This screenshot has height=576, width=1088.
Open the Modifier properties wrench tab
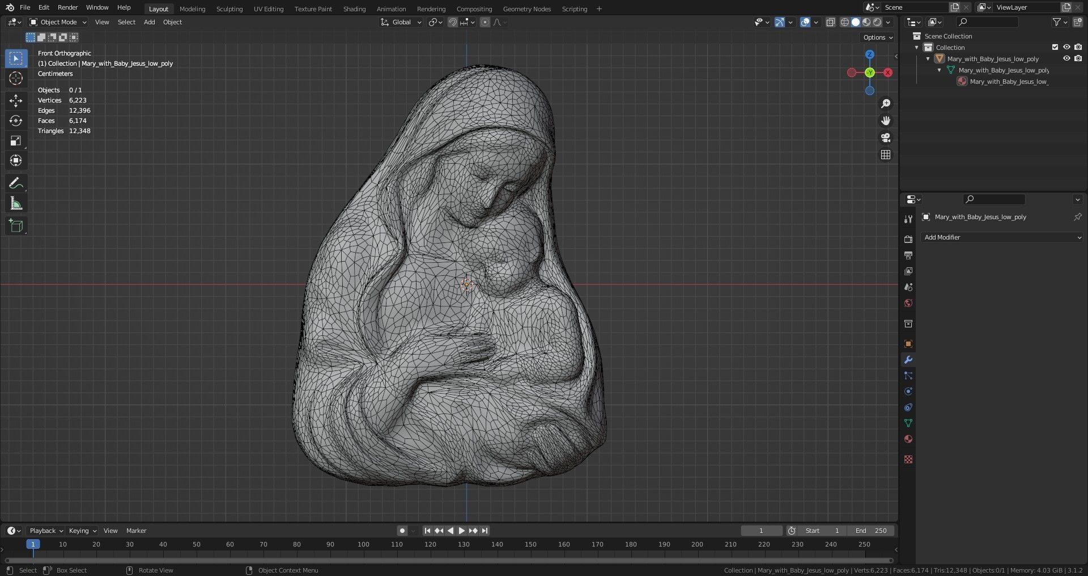pyautogui.click(x=908, y=360)
